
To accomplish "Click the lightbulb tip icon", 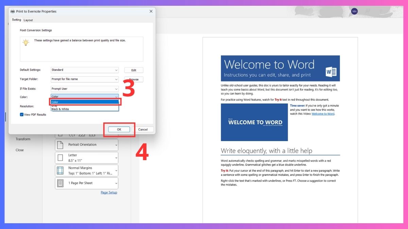I will point(26,42).
